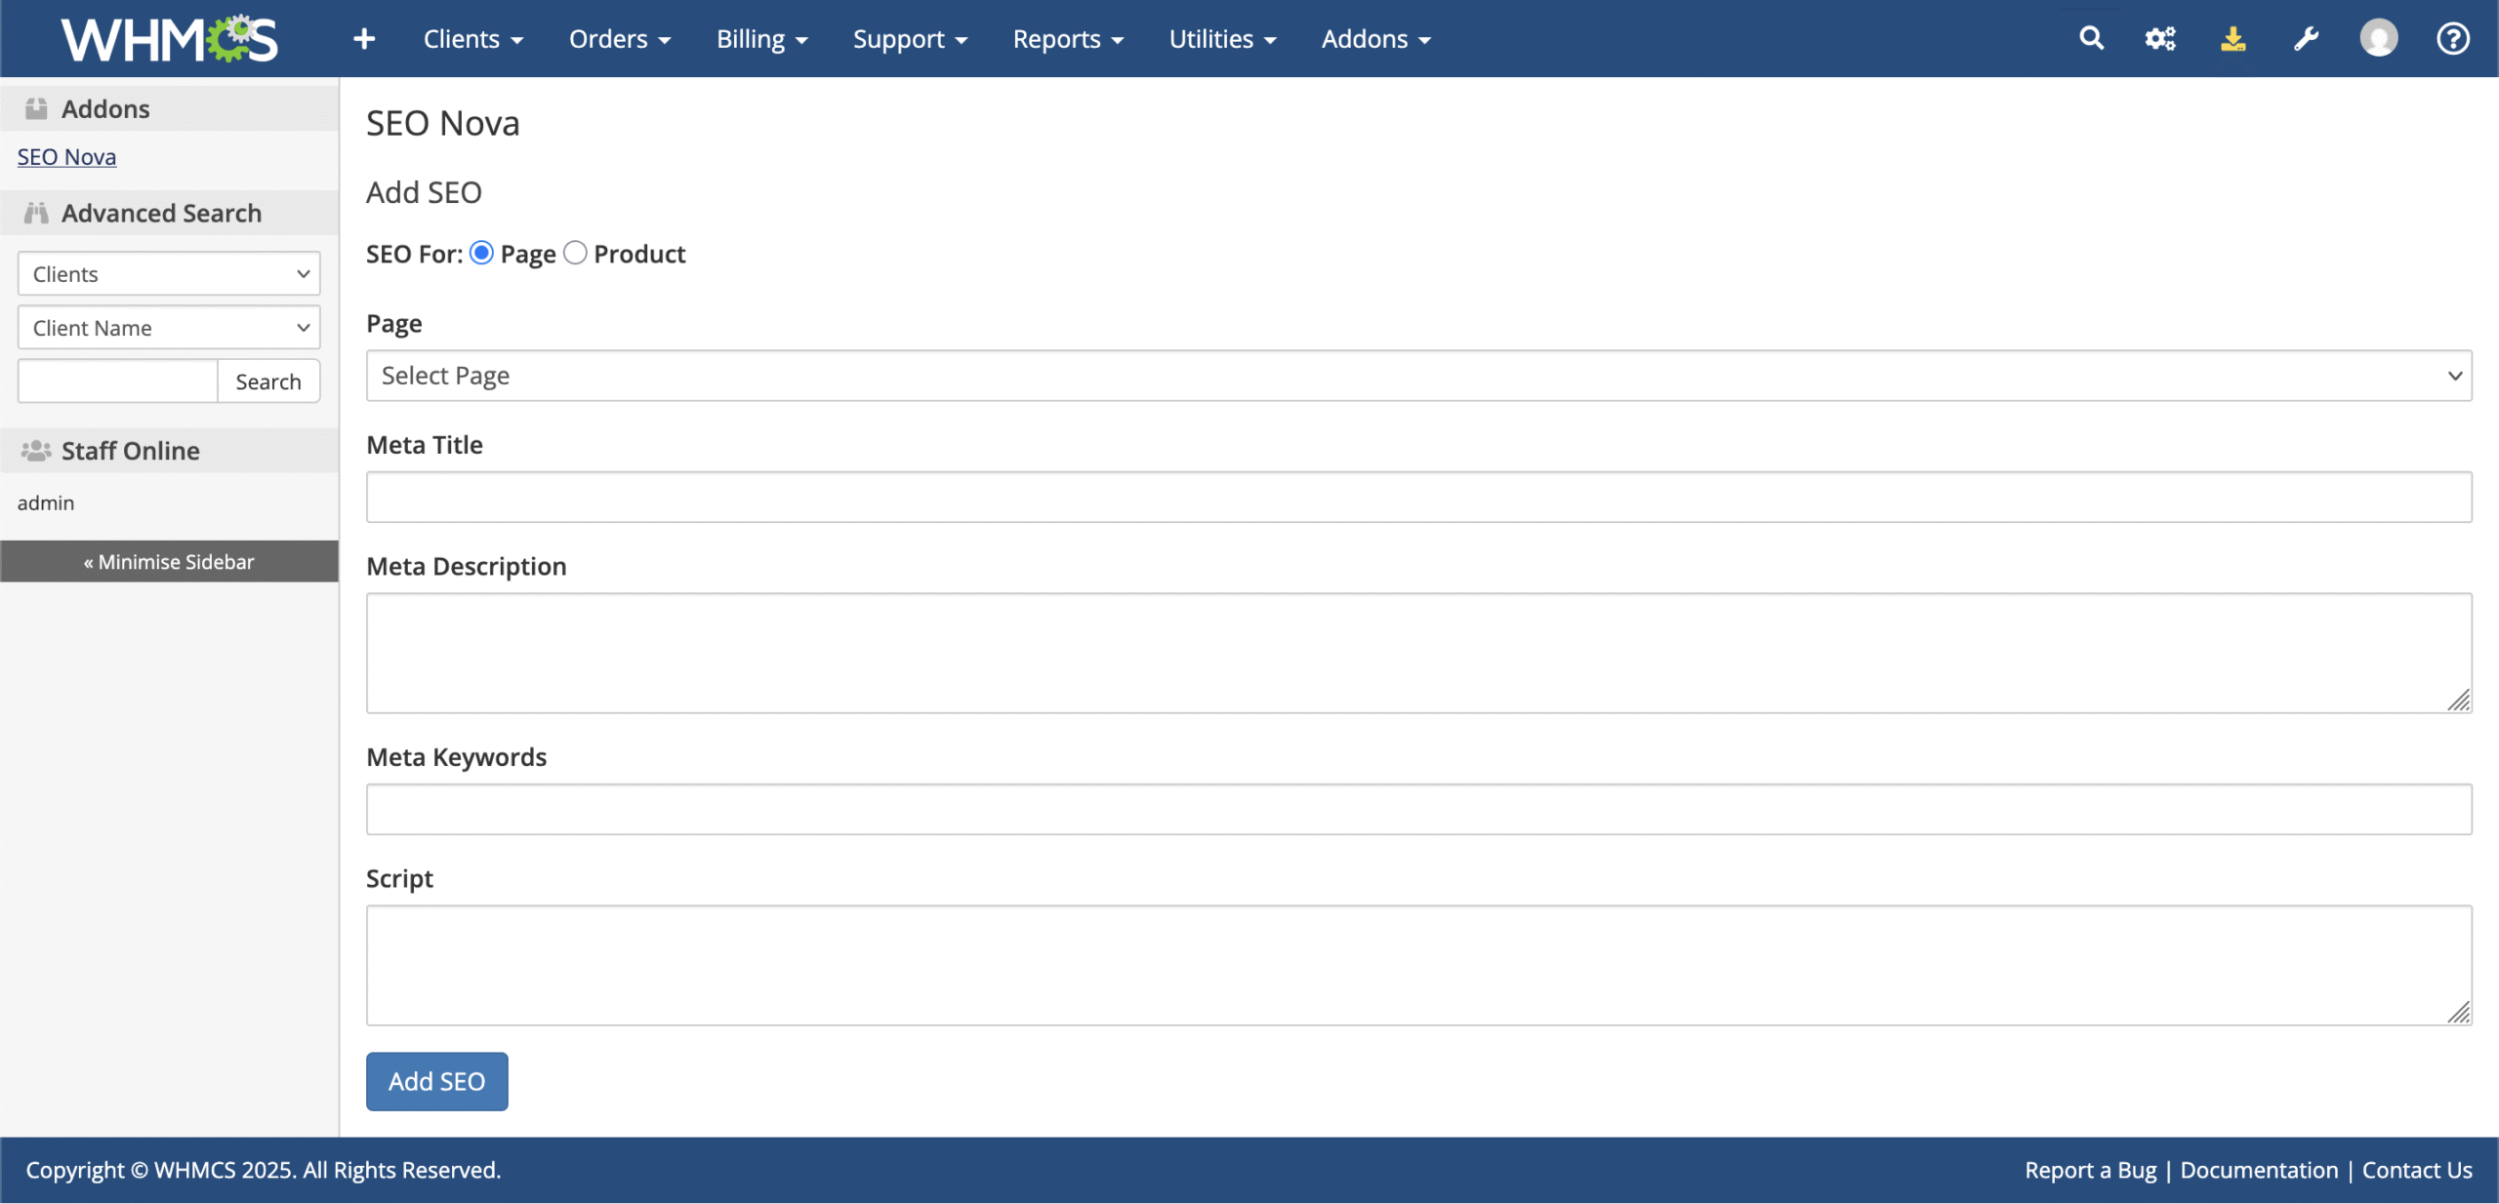This screenshot has width=2499, height=1204.
Task: Open the Utilities menu
Action: point(1222,39)
